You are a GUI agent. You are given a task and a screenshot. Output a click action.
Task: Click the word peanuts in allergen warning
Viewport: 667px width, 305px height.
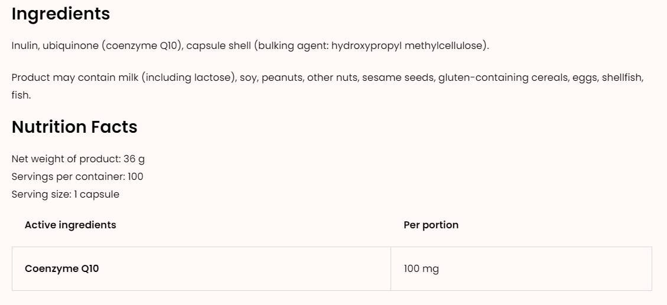[281, 78]
